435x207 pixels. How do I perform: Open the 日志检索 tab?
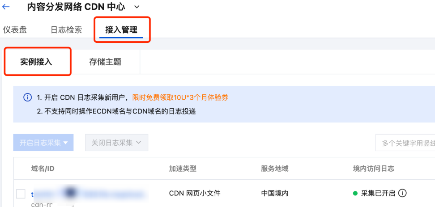(x=66, y=30)
